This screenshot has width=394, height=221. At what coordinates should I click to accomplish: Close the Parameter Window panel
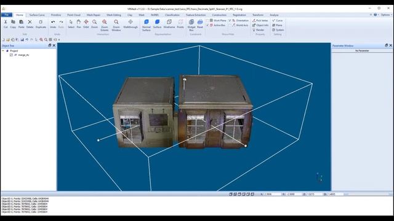coord(390,45)
